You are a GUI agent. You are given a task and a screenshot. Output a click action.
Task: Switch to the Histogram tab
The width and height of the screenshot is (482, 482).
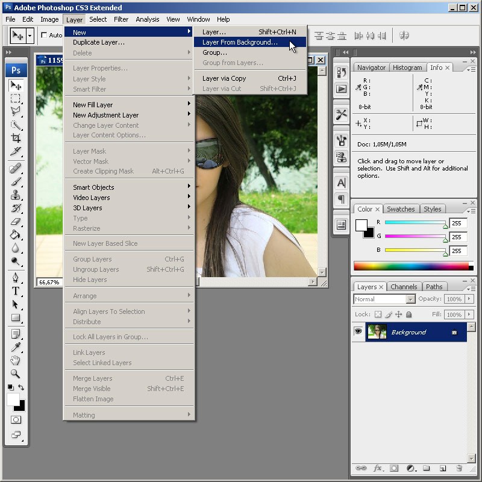[x=407, y=67]
